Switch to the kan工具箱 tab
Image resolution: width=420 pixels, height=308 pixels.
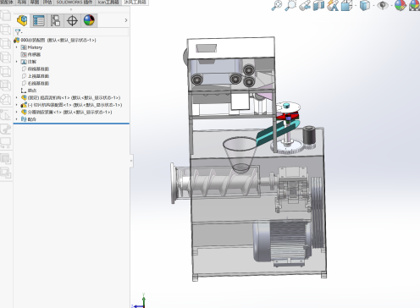tap(108, 3)
